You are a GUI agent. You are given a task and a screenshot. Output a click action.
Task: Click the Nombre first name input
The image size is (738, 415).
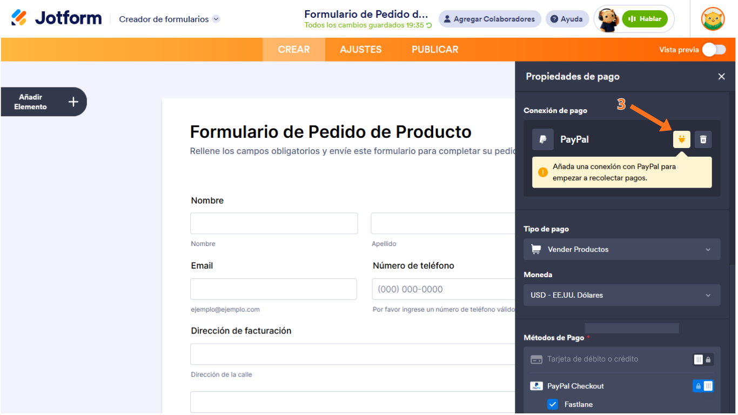click(x=274, y=223)
